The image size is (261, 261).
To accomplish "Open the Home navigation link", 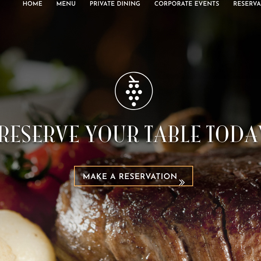I will click(x=32, y=4).
